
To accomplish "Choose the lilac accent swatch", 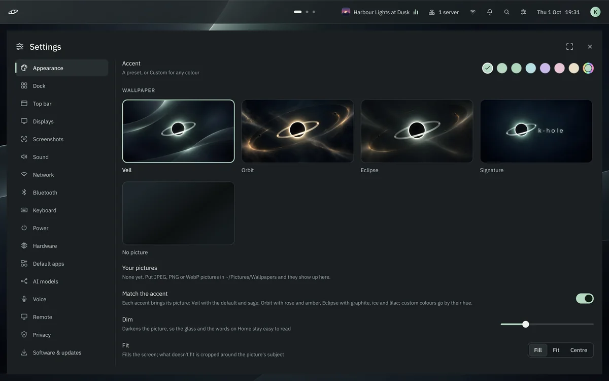I will click(545, 68).
